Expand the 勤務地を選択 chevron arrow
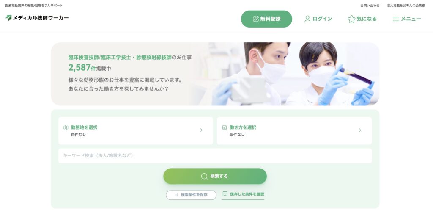Screen dimensions: 433x210 point(201,130)
